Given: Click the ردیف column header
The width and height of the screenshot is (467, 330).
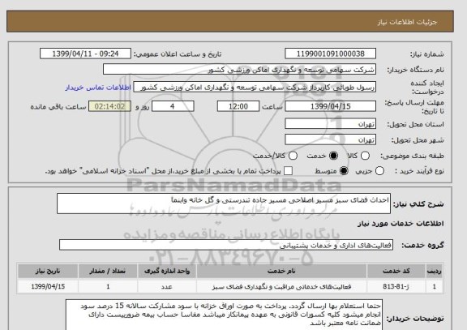Looking at the screenshot, I should 435,271.
